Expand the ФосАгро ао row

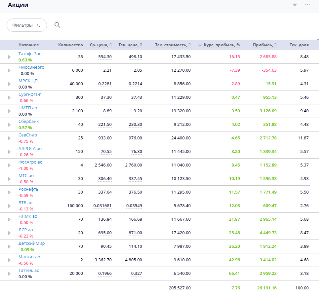[x=9, y=165]
